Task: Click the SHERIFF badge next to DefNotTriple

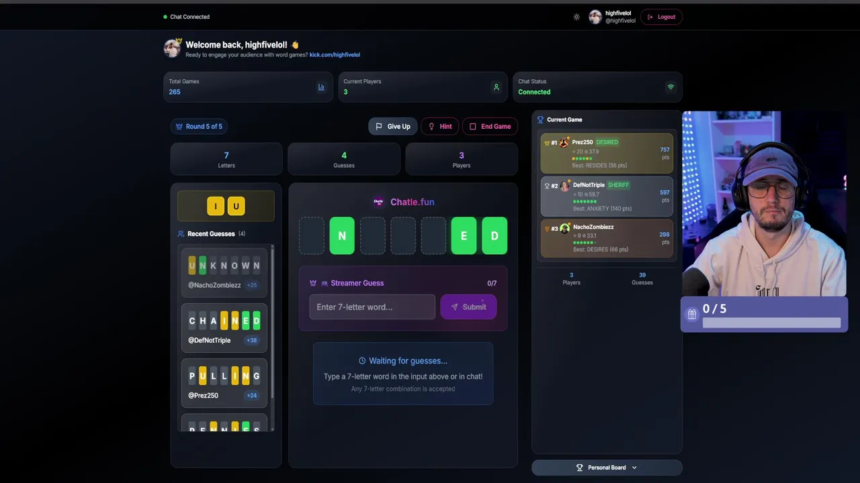Action: click(619, 185)
